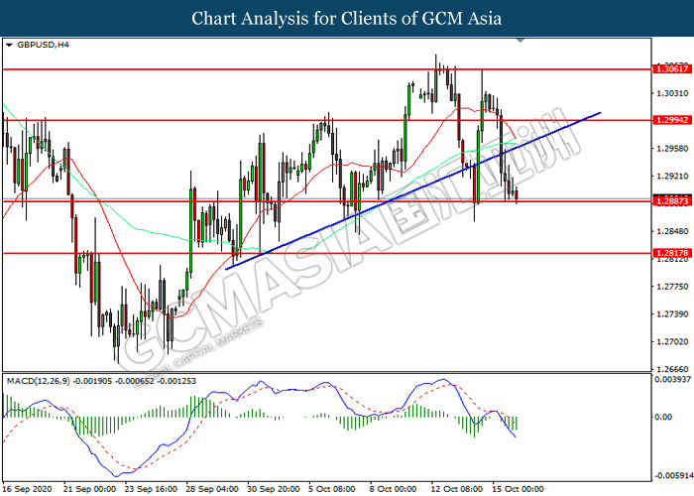Click the 1.30310 price axis value

point(672,93)
